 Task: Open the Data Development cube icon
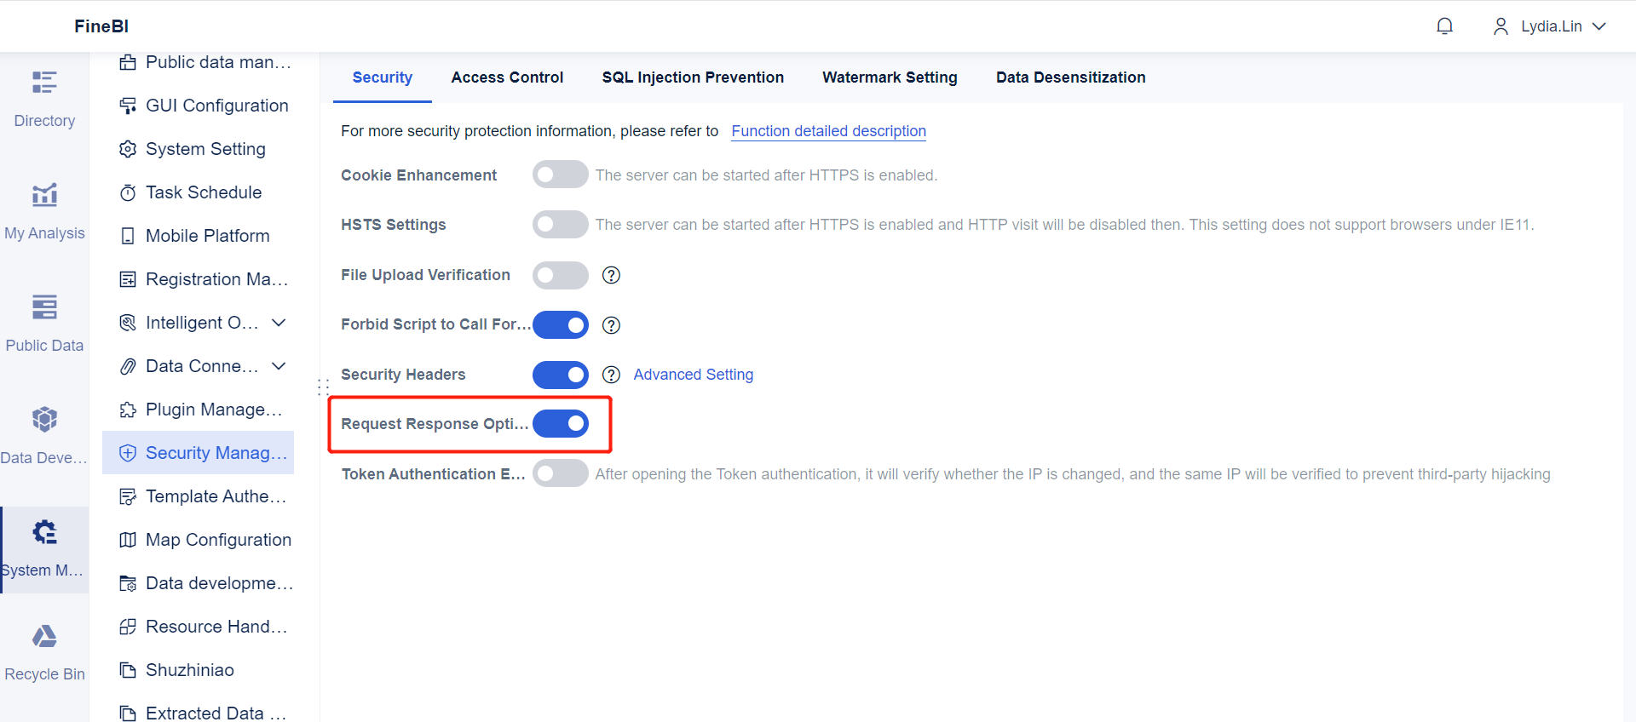44,420
